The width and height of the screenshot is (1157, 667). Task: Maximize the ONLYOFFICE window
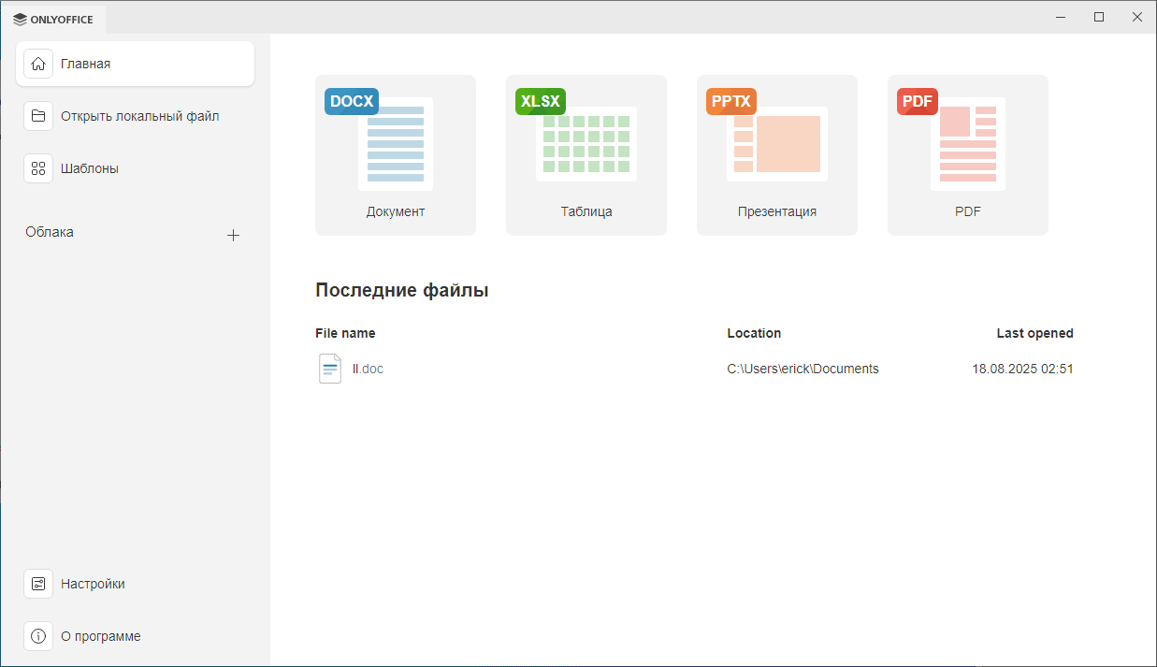(1099, 17)
